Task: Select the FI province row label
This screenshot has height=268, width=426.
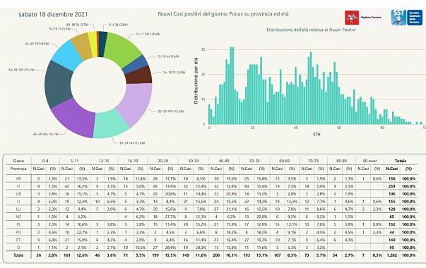Action: tap(18, 186)
